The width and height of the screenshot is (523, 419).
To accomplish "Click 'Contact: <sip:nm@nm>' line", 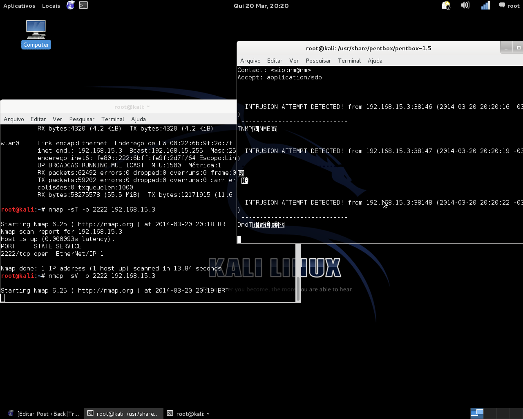I will (274, 70).
